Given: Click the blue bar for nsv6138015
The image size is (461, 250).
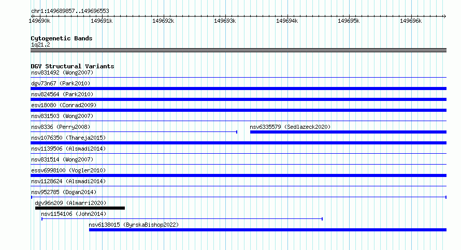Looking at the screenshot, I should [x=268, y=230].
